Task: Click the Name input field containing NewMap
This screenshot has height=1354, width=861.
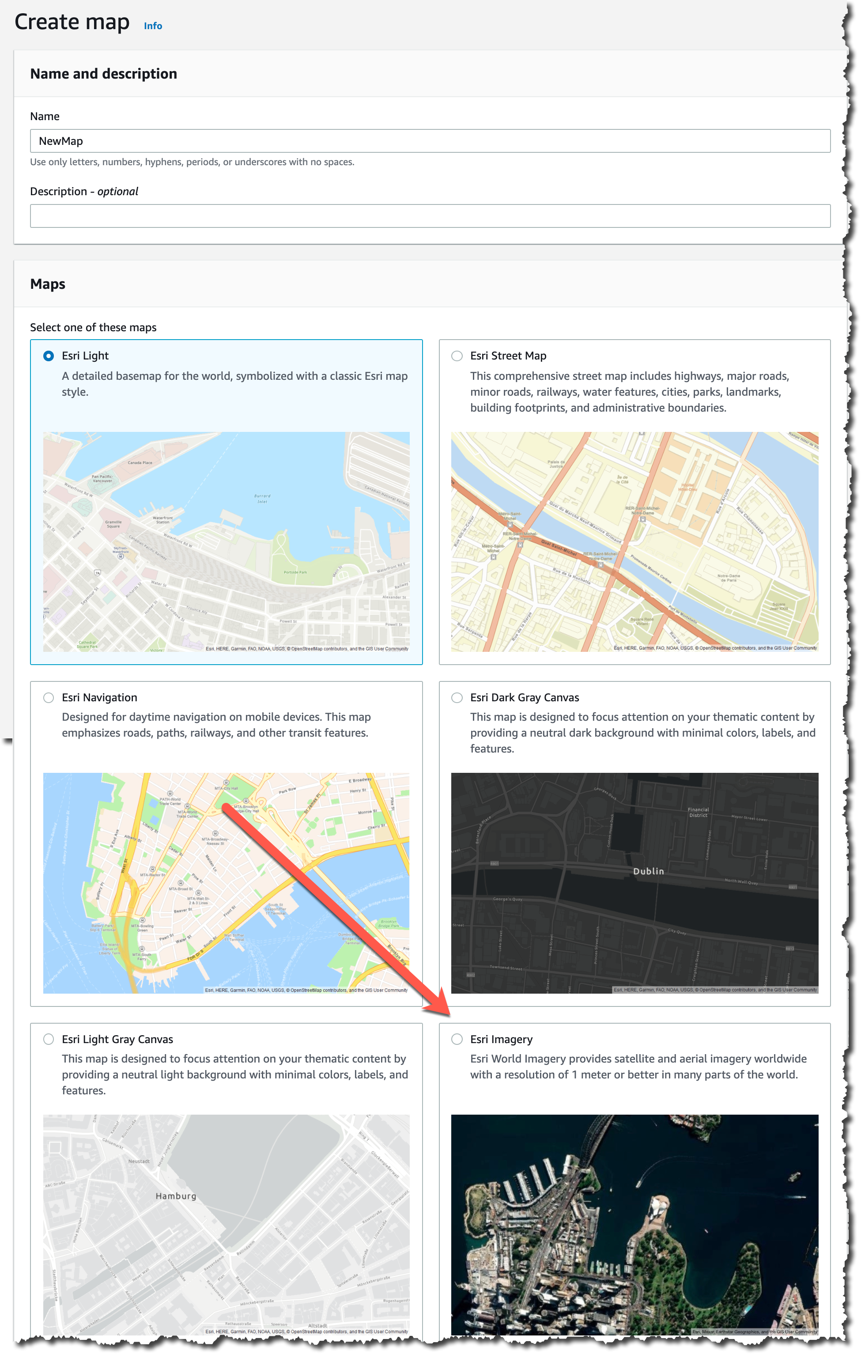Action: [x=430, y=141]
